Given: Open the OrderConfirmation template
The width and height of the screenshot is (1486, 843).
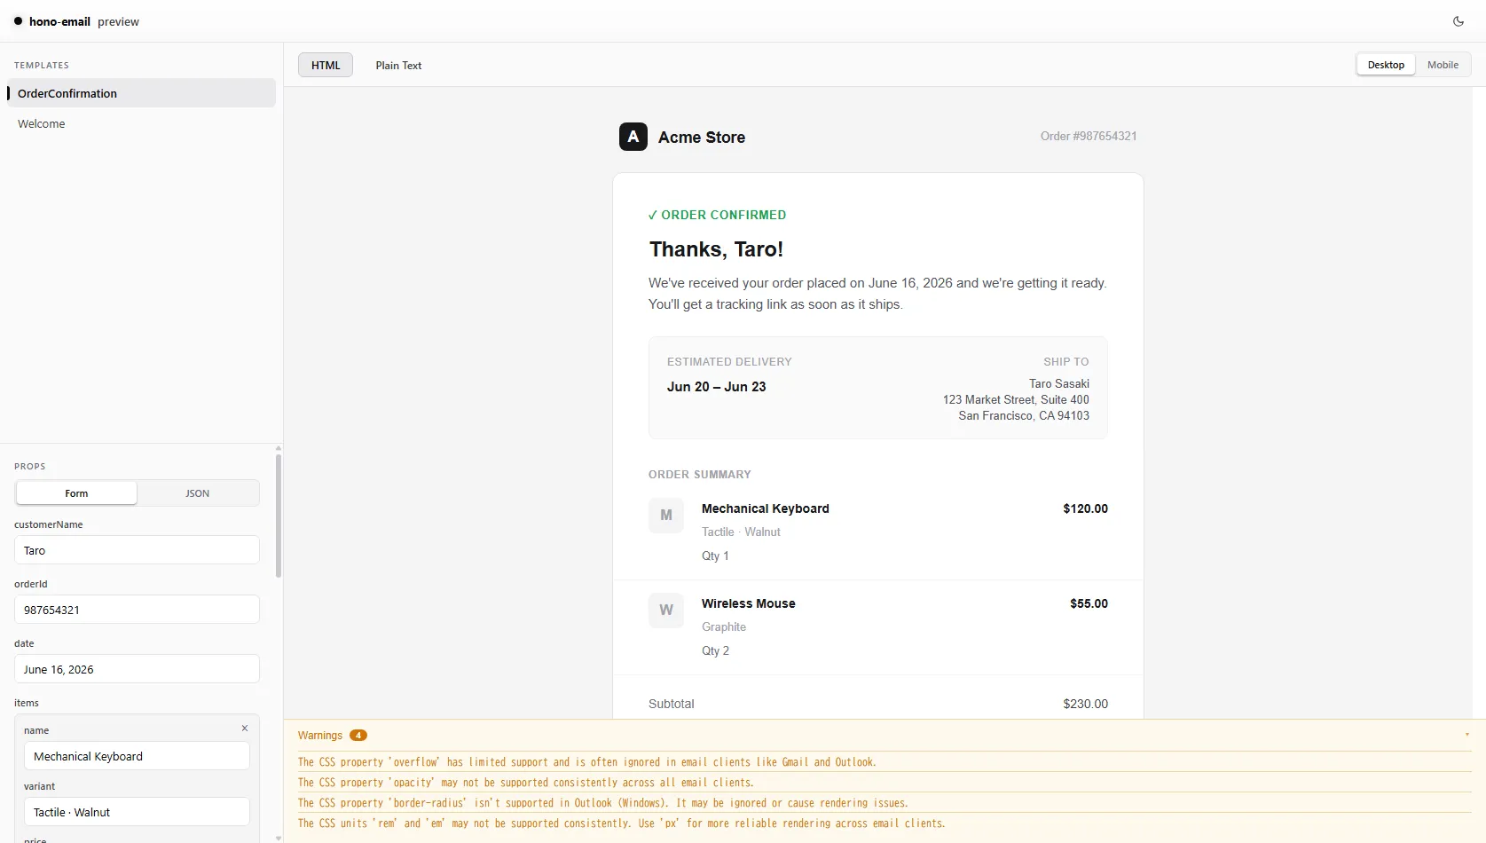Looking at the screenshot, I should (x=142, y=93).
